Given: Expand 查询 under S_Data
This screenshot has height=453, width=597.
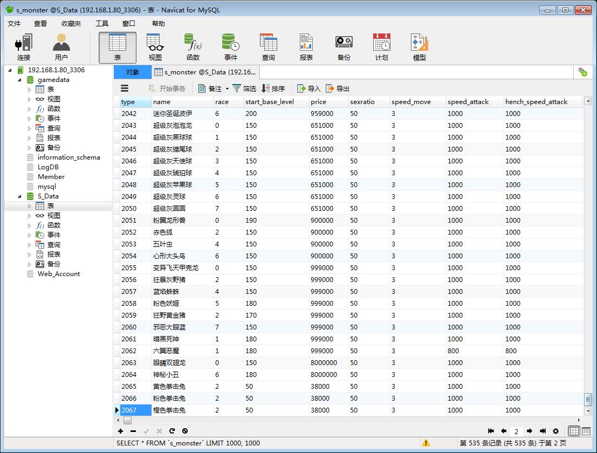Looking at the screenshot, I should pos(29,245).
